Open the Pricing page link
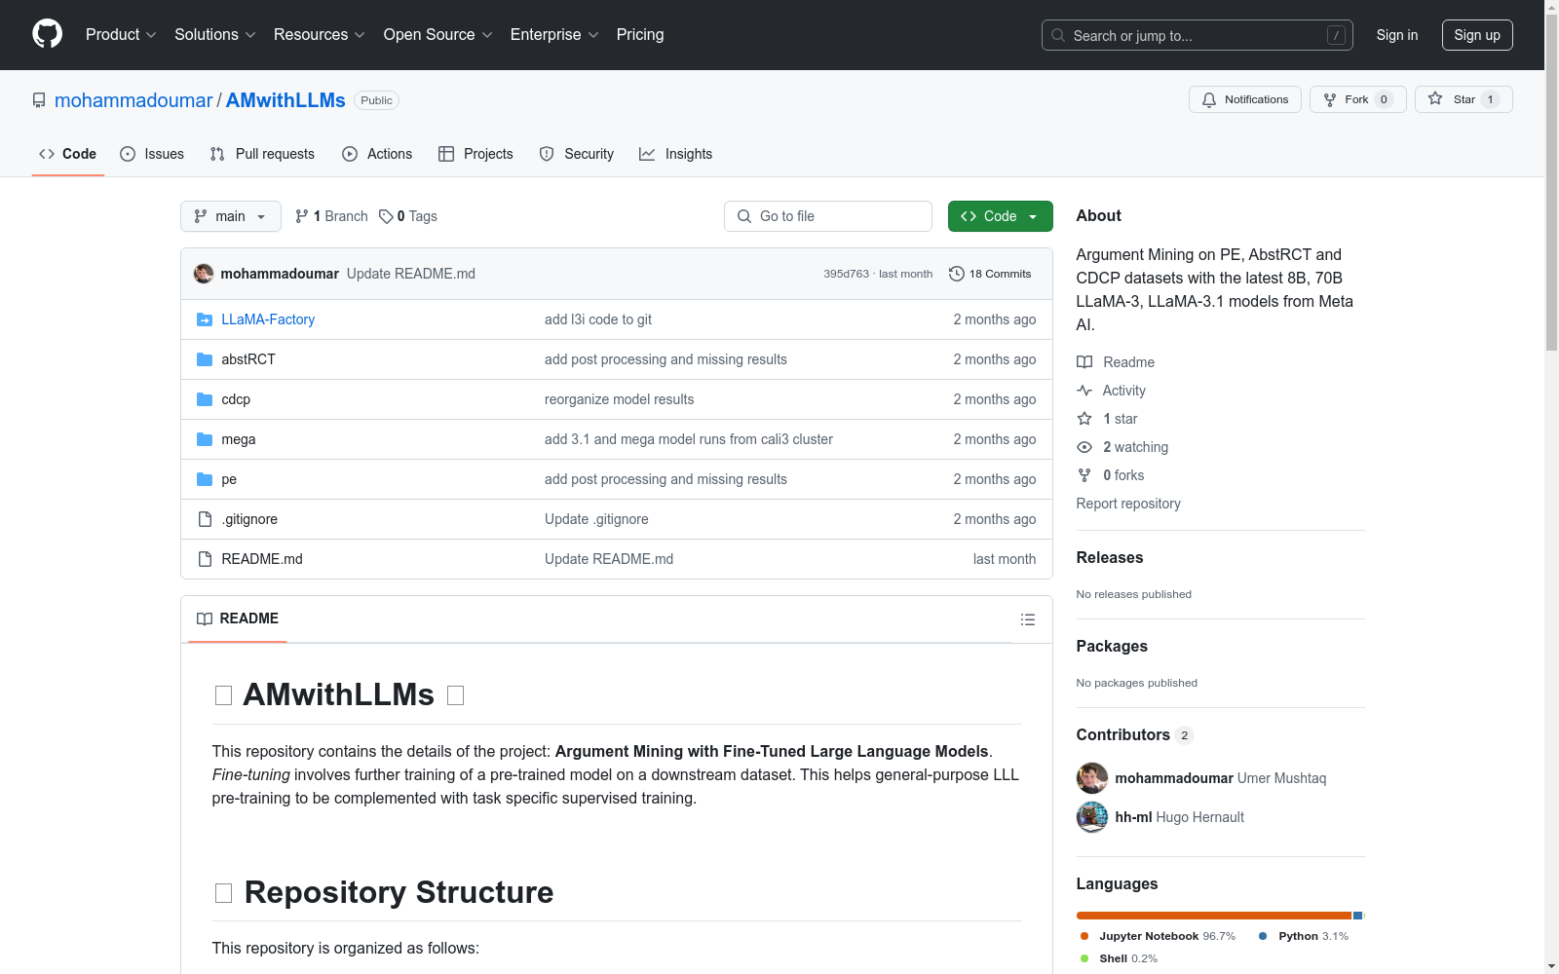 click(640, 35)
